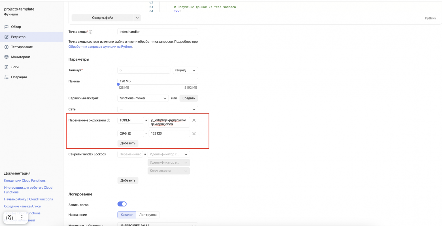This screenshot has height=226, width=442.
Task: Click the Тестирование play icon
Action: (x=7, y=47)
